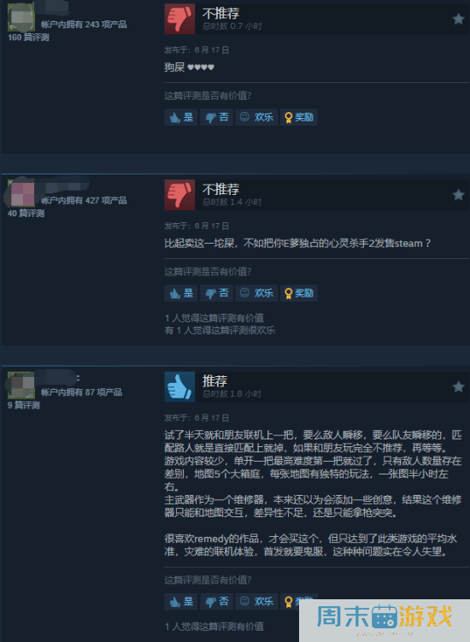The width and height of the screenshot is (470, 642).
Task: Click red thumbs-down icon of first review
Action: tap(179, 19)
